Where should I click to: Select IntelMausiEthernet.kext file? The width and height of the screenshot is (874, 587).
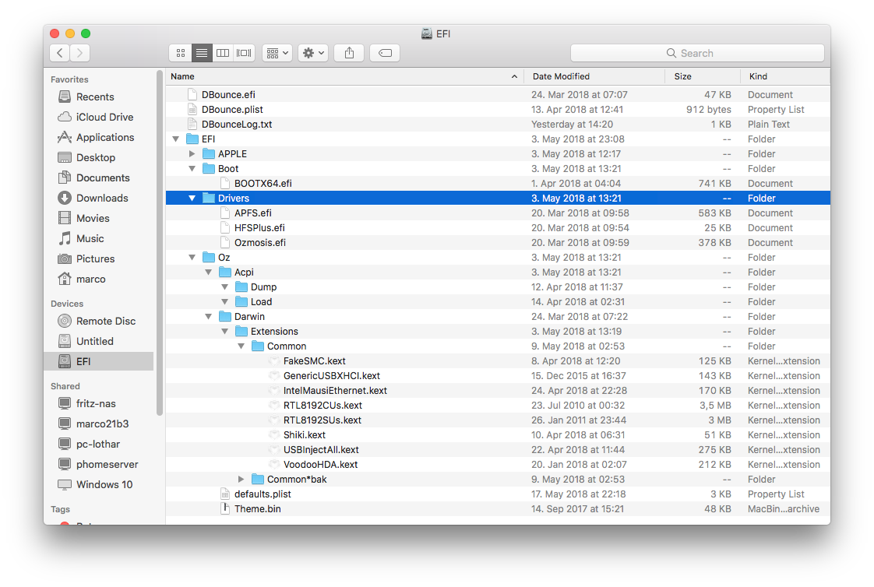(x=498, y=390)
